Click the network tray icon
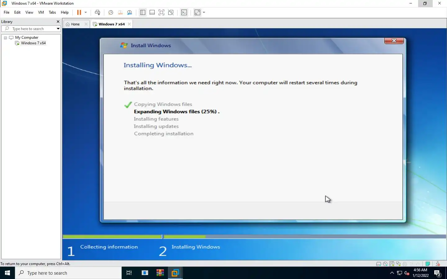 pyautogui.click(x=400, y=273)
